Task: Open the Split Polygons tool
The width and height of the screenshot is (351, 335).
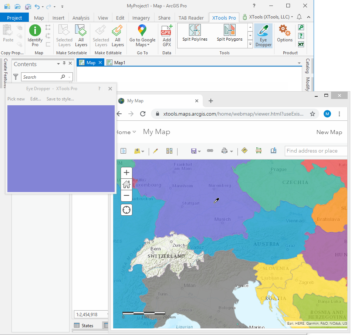Action: [x=229, y=33]
